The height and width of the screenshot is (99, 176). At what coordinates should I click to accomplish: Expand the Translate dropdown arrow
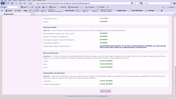[95, 7]
